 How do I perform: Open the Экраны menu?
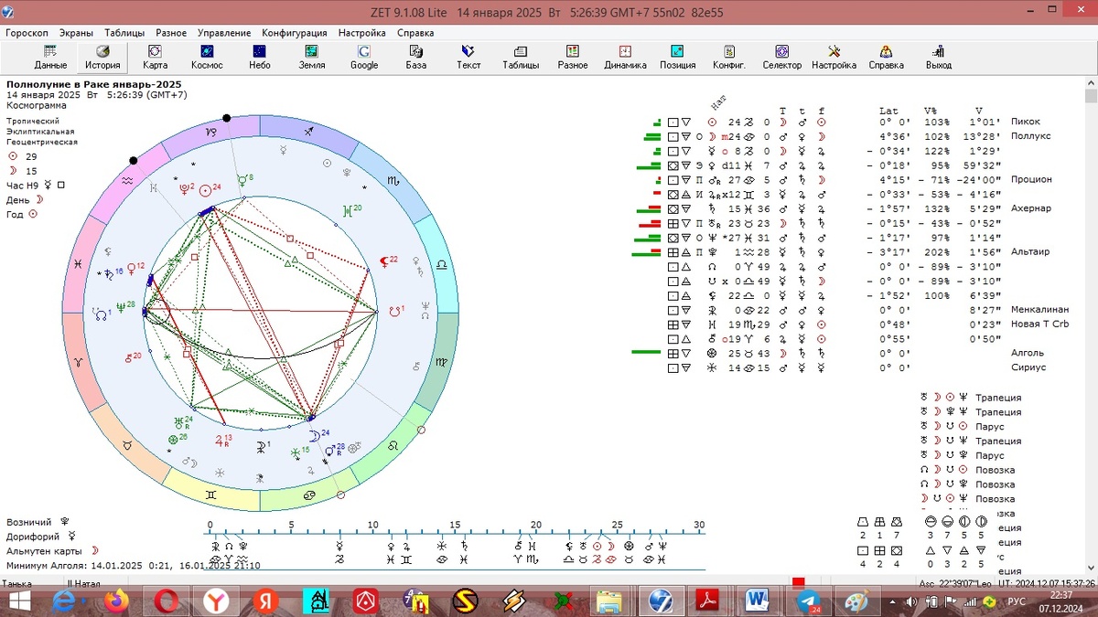pos(76,32)
